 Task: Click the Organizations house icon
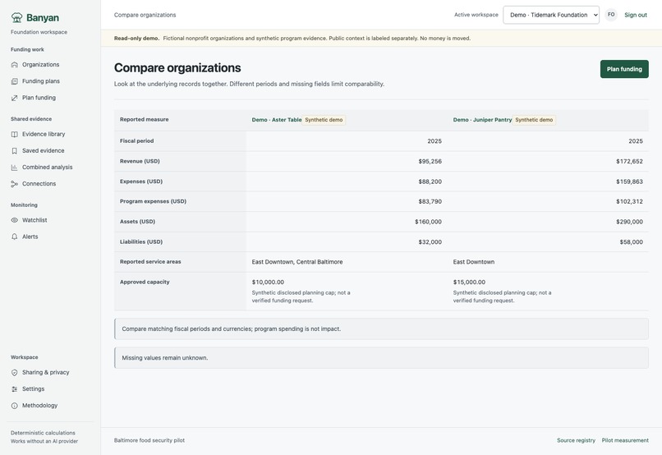[x=14, y=65]
